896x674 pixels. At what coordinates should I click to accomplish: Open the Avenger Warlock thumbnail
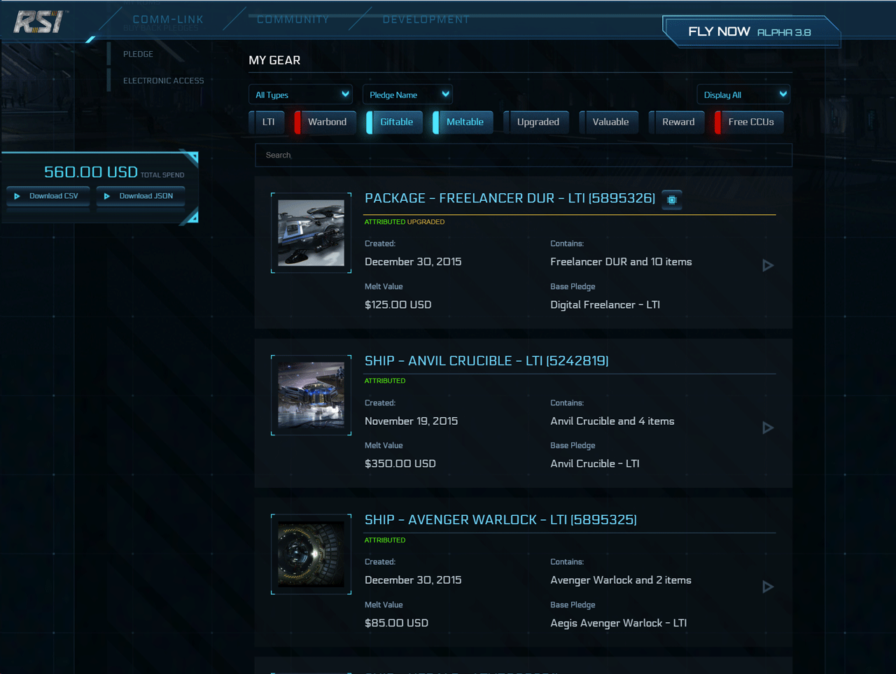point(311,554)
